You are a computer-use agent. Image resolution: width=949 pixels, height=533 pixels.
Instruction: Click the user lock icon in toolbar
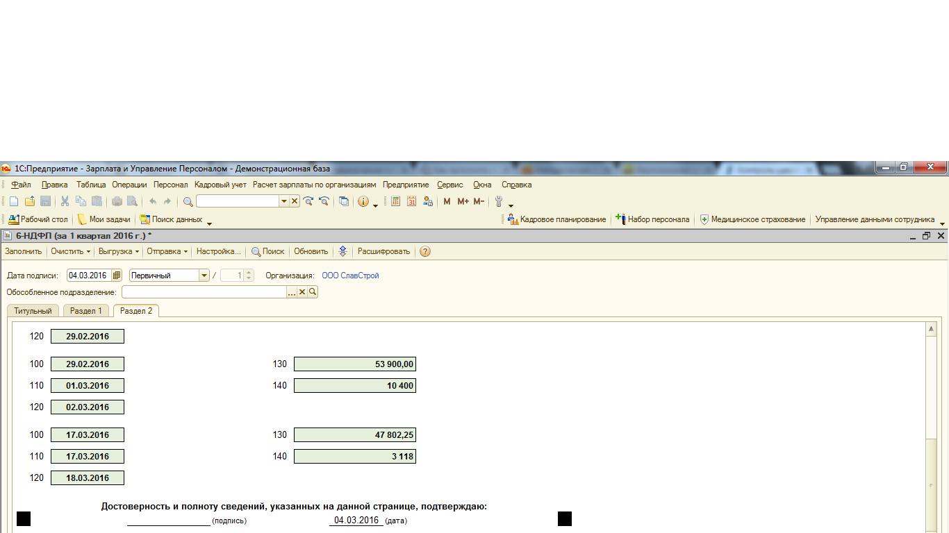pos(427,201)
